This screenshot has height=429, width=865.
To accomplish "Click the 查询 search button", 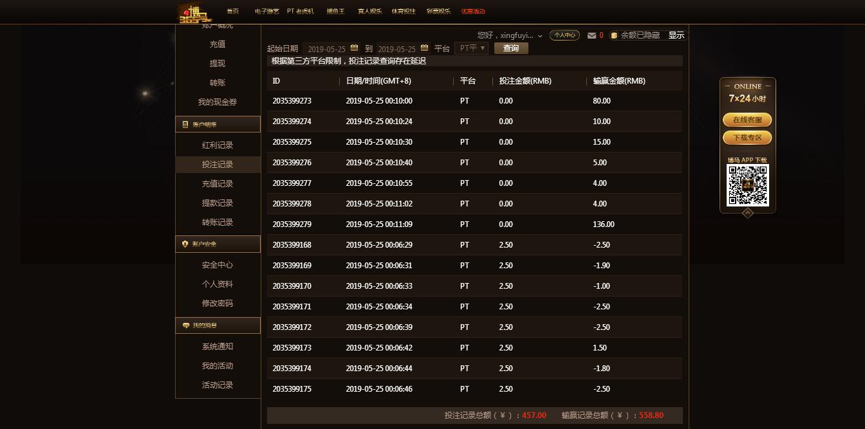I will pyautogui.click(x=511, y=48).
